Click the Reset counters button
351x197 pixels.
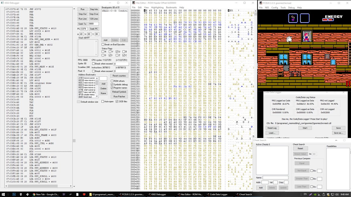point(119,76)
